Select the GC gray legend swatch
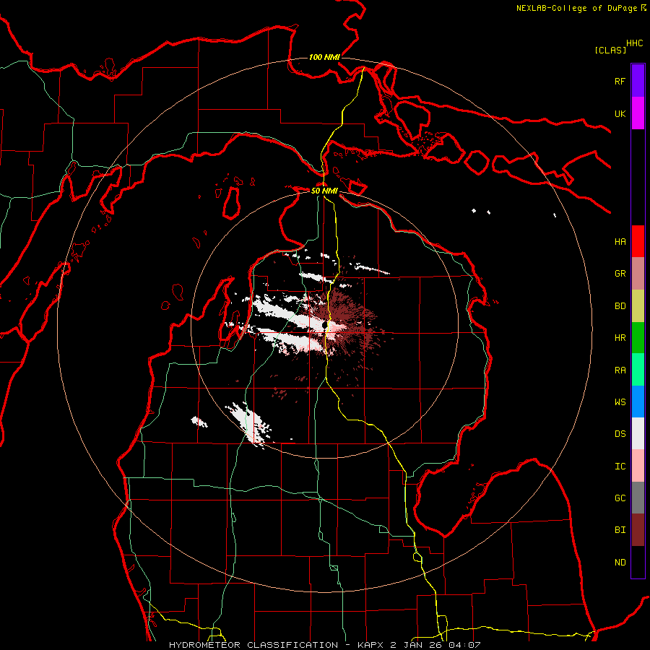This screenshot has width=650, height=650. coord(638,498)
